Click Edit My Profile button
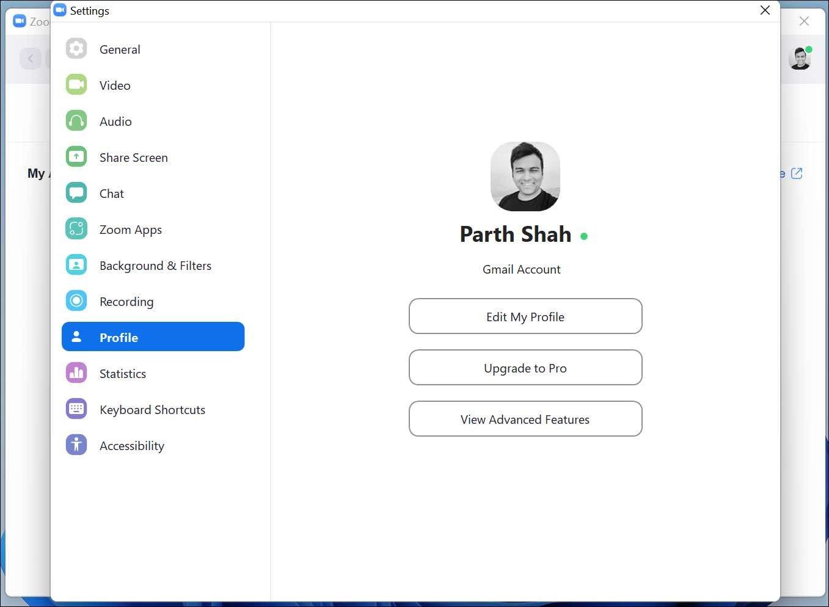This screenshot has height=607, width=829. [525, 316]
